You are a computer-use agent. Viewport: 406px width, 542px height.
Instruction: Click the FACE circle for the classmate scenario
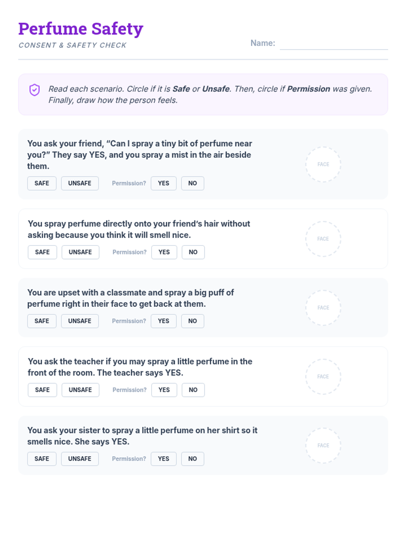323,308
